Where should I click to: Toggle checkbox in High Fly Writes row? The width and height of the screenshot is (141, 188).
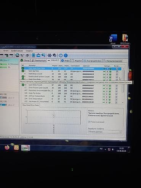117,94
